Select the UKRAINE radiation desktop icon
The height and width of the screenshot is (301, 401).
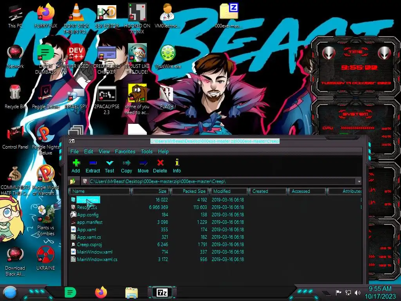pos(45,258)
